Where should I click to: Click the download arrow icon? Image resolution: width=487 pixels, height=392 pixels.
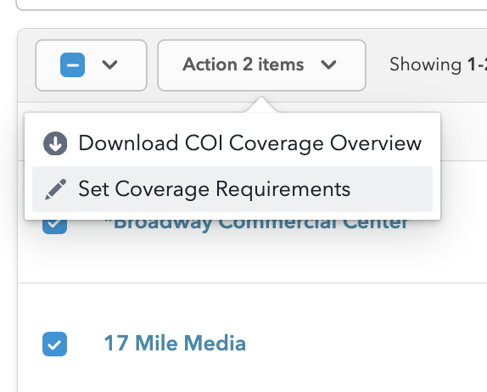(x=55, y=143)
